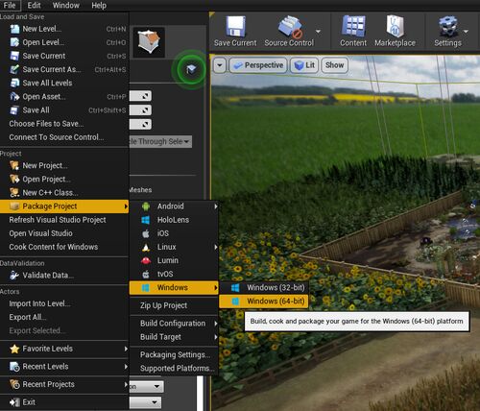Viewport: 480px width, 411px height.
Task: Expand the Recent Projects submenu
Action: (64, 384)
